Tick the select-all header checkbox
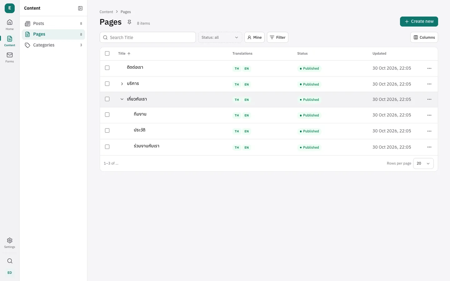 107,53
